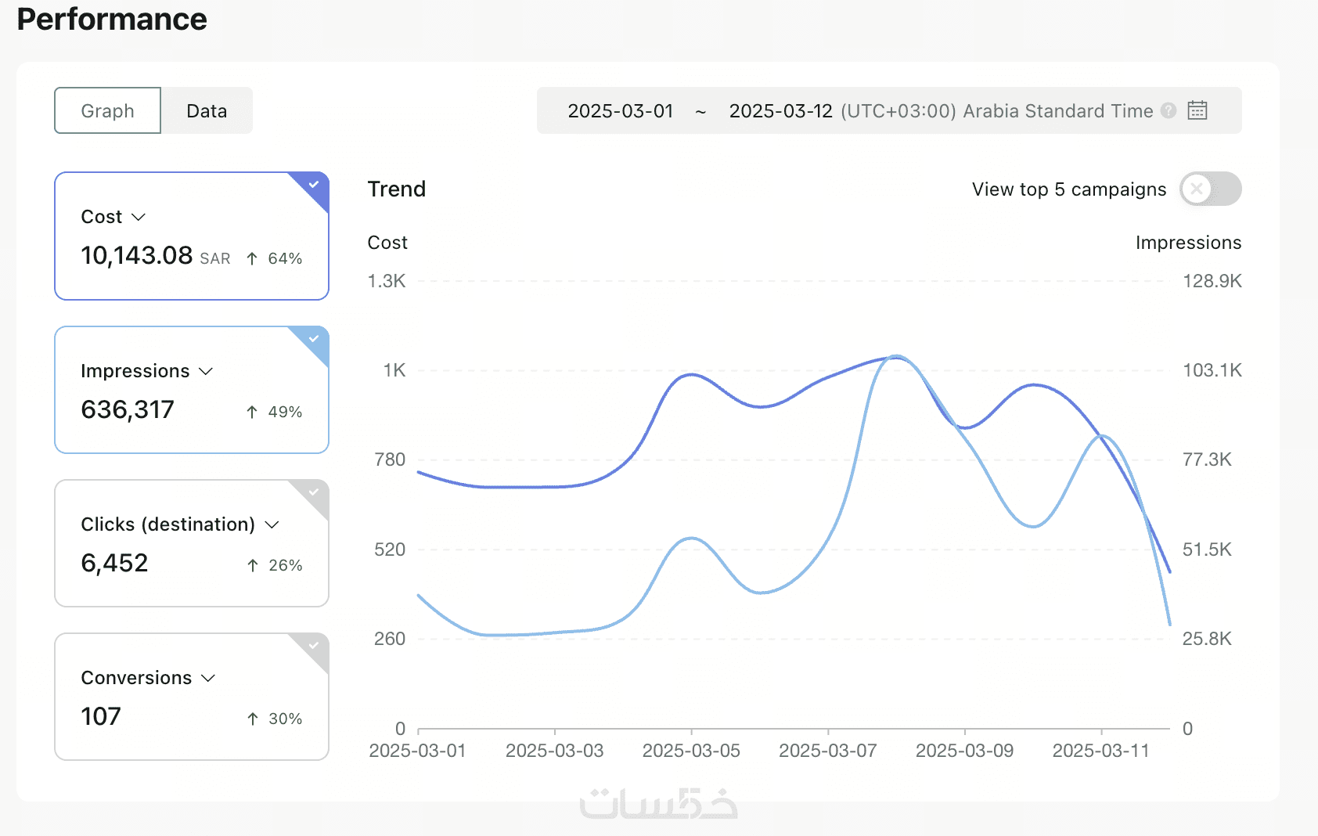
Task: Expand the Cost metric dropdown chevron
Action: click(139, 217)
